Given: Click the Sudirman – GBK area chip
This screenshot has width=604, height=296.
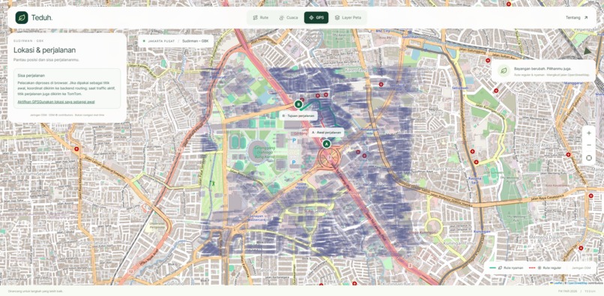Looking at the screenshot, I should coord(195,41).
